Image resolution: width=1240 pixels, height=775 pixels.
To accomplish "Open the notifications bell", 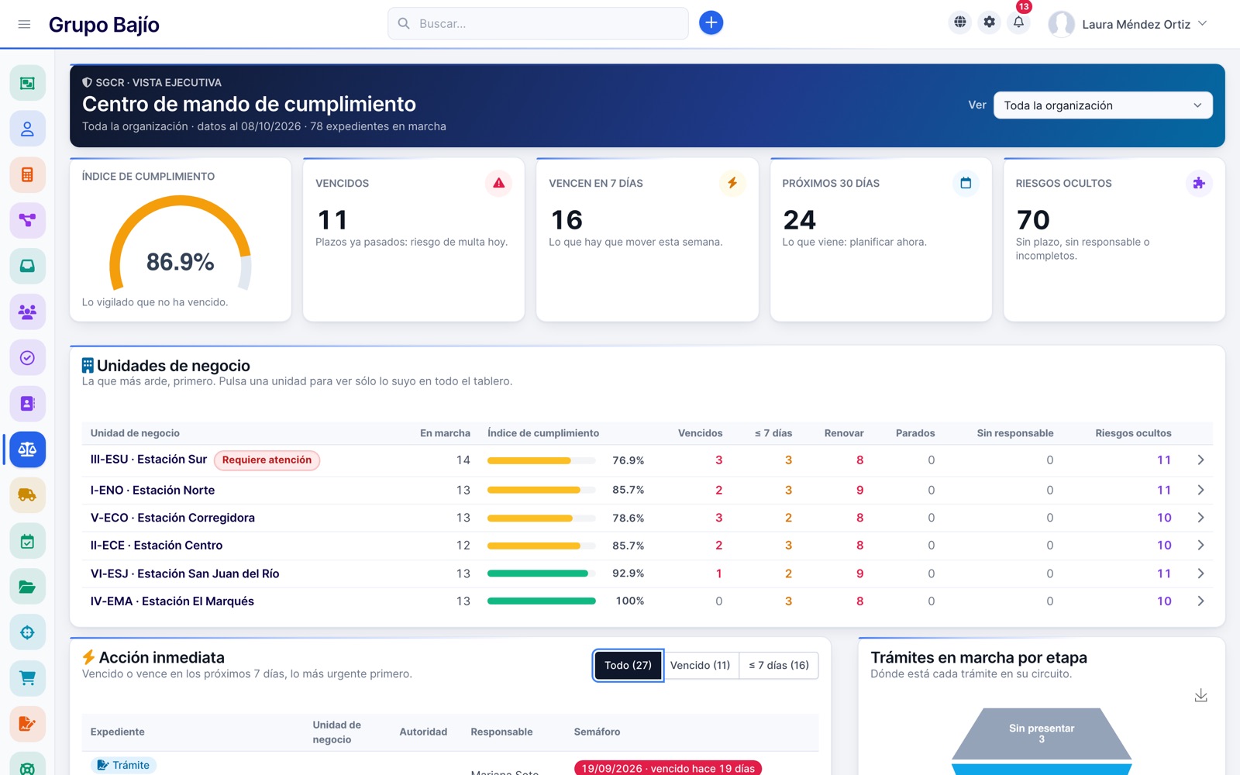I will pos(1018,22).
